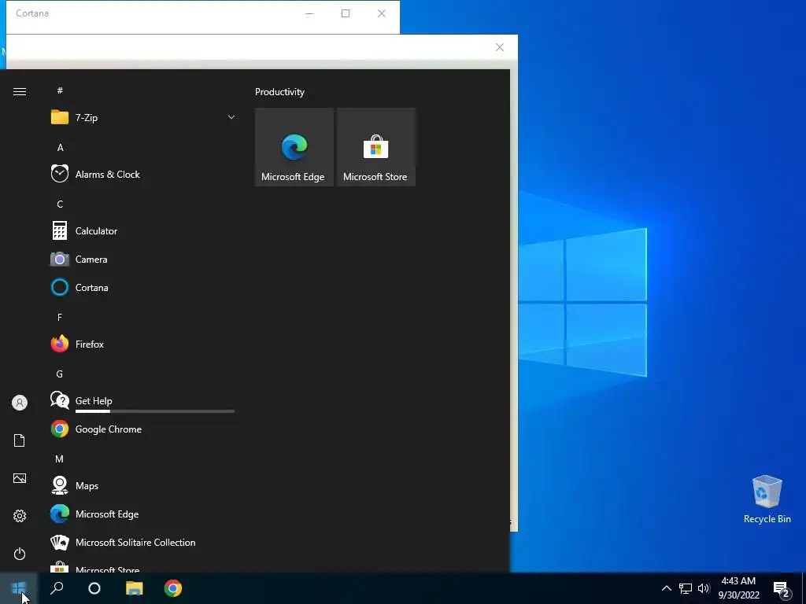Open Microsoft Solitaire Collection
806x604 pixels.
(x=143, y=543)
